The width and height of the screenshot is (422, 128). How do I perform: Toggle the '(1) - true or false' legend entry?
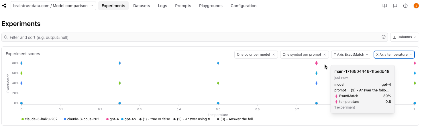click(x=154, y=119)
